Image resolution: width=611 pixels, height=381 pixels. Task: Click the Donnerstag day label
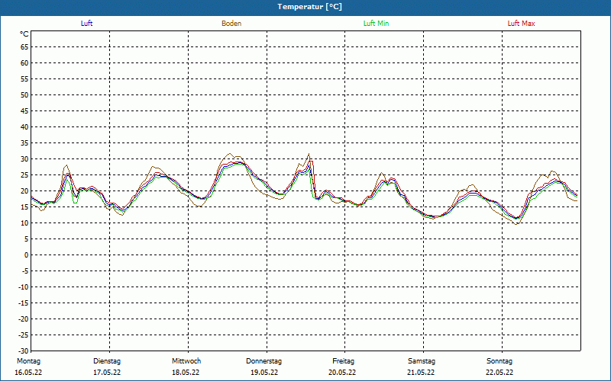coord(263,361)
